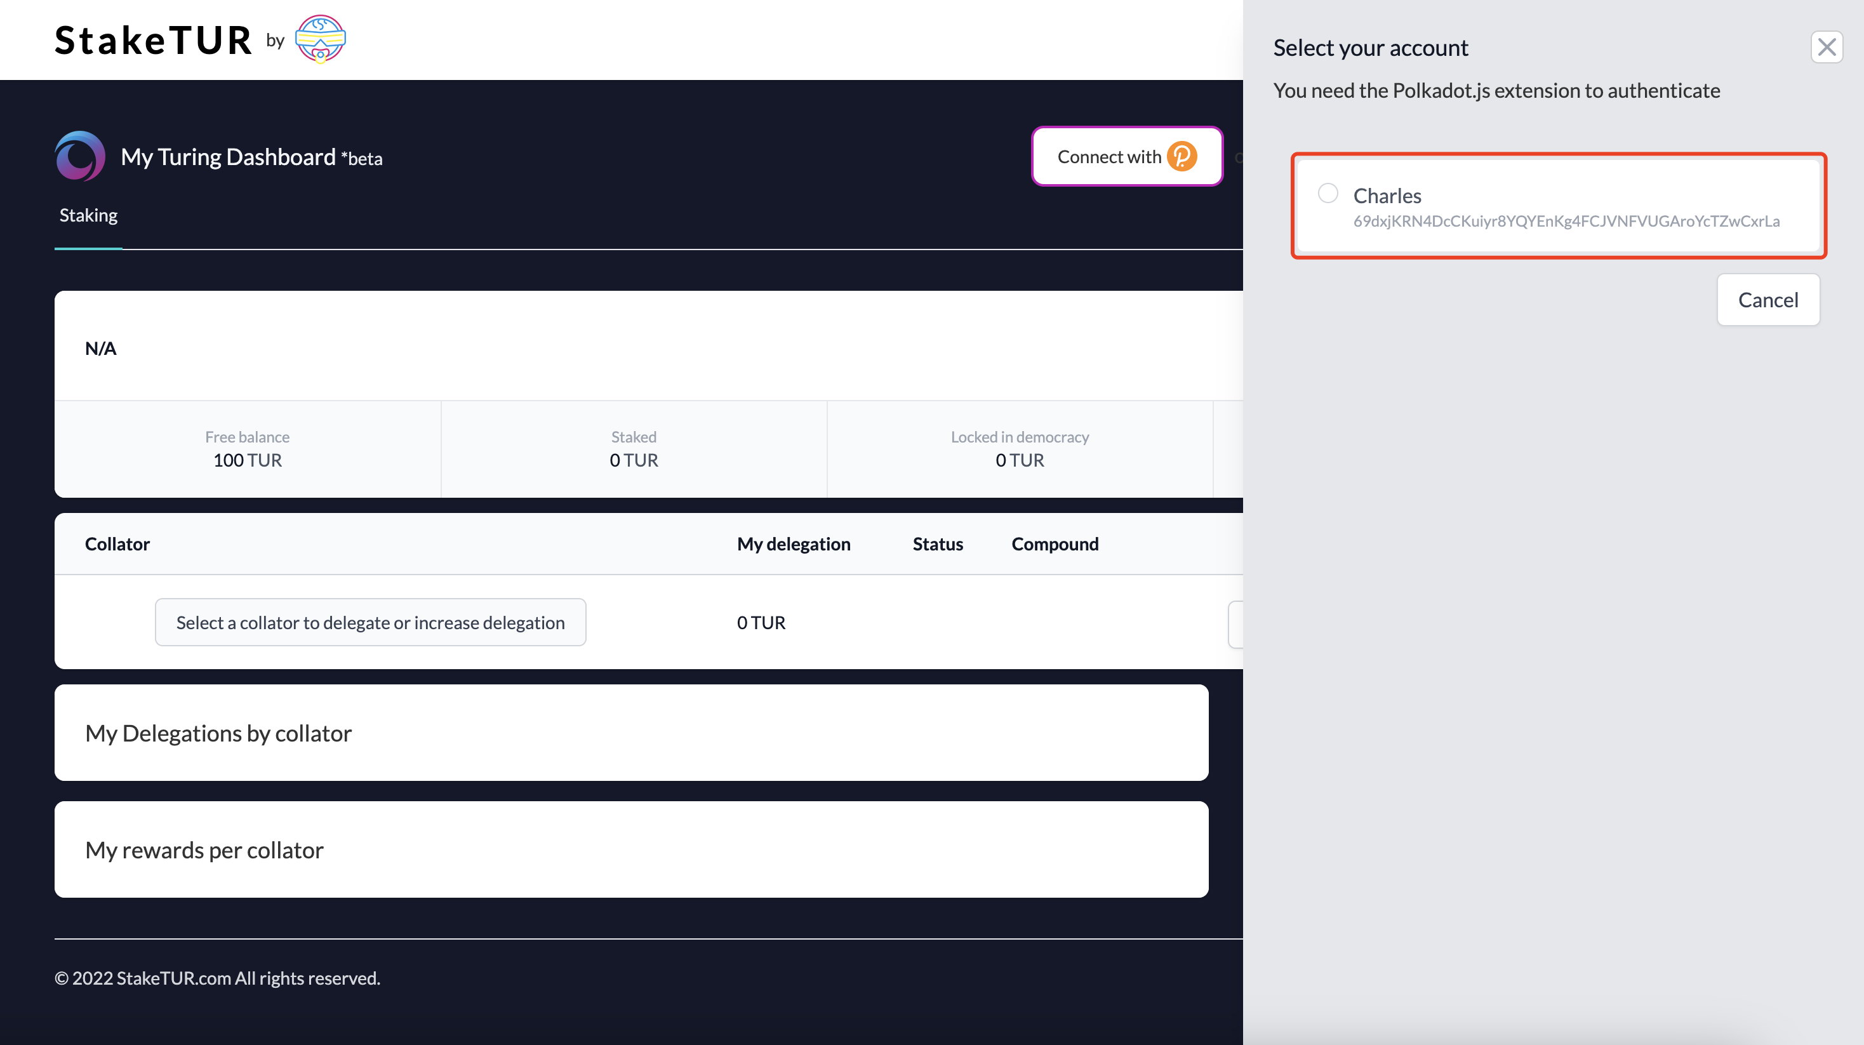Select the Charles account radio button

coord(1328,193)
